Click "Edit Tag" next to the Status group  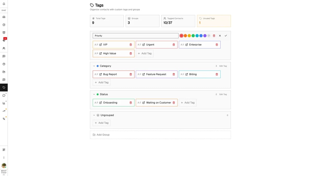click(223, 94)
